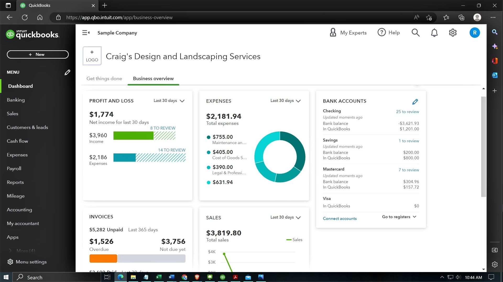Open the Profit and Loss date range dropdown
Image resolution: width=503 pixels, height=282 pixels.
pyautogui.click(x=169, y=100)
